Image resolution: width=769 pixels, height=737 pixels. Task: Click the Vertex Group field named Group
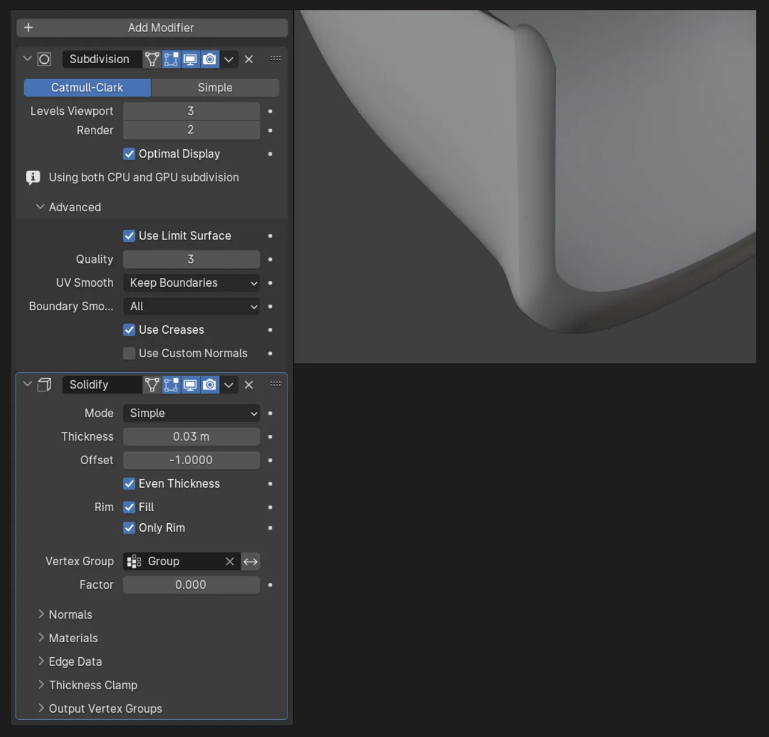[x=182, y=561]
